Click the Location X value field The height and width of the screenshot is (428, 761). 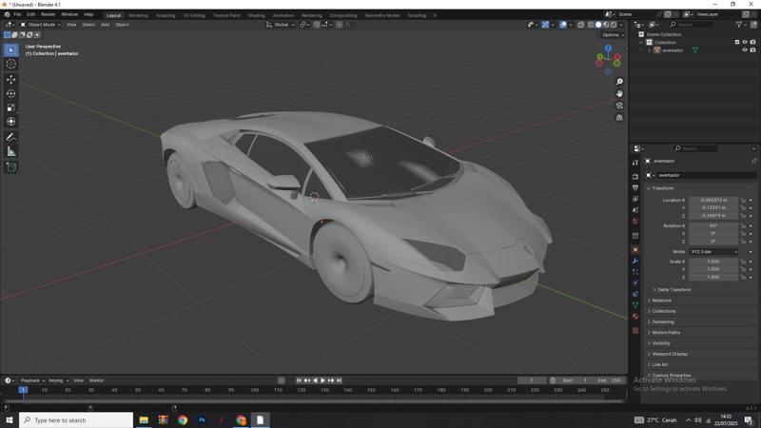(x=713, y=200)
